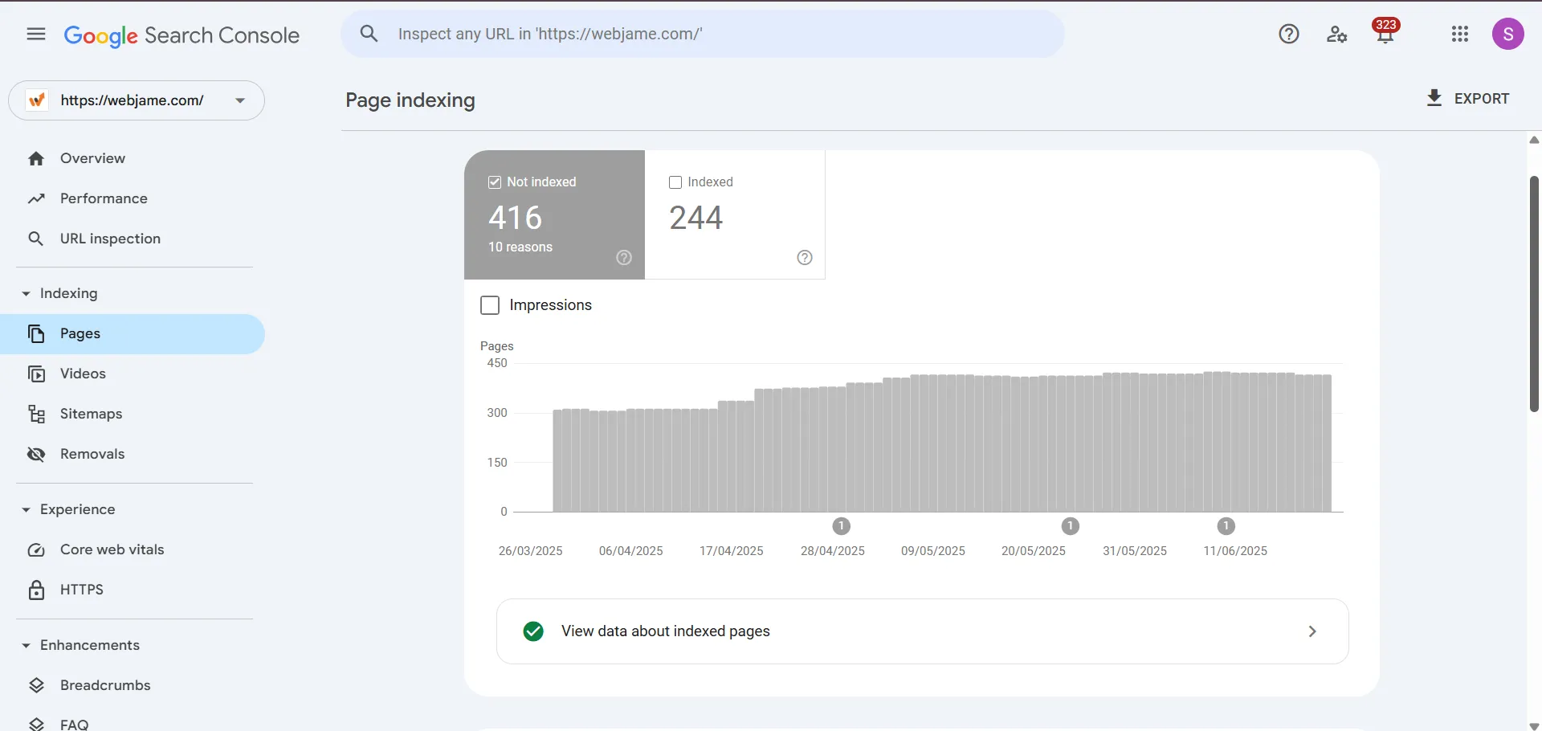Click the 450 y-axis label
The image size is (1542, 731).
click(497, 363)
